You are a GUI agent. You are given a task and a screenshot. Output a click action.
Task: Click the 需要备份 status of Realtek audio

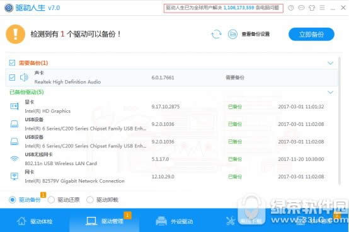(x=235, y=78)
